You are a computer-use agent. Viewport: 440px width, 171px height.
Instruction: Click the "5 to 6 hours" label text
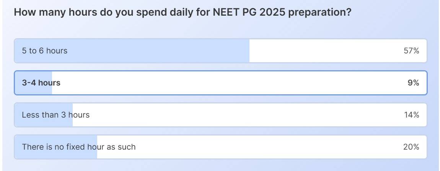pos(45,51)
